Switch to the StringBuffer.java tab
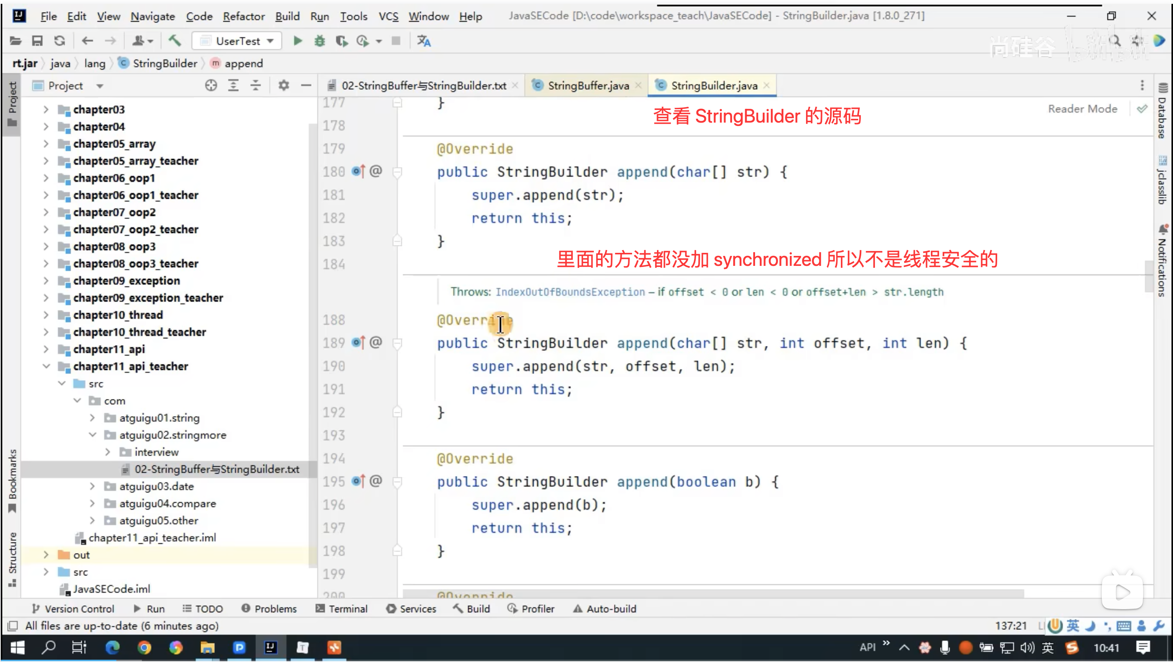The width and height of the screenshot is (1173, 662). point(588,85)
